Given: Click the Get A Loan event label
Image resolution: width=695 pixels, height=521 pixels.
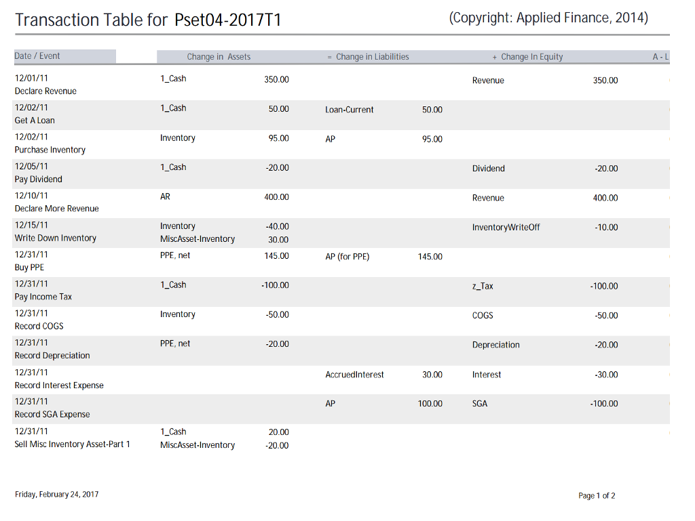Looking at the screenshot, I should [35, 121].
